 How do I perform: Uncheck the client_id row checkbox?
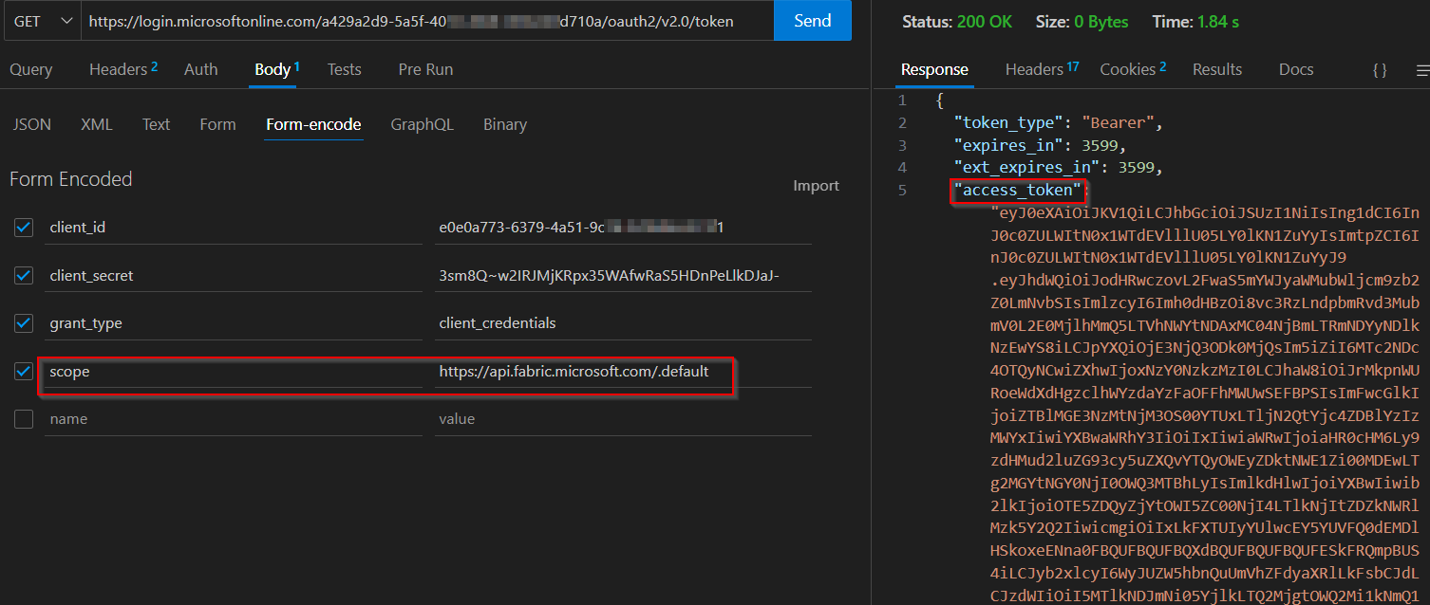pos(24,228)
